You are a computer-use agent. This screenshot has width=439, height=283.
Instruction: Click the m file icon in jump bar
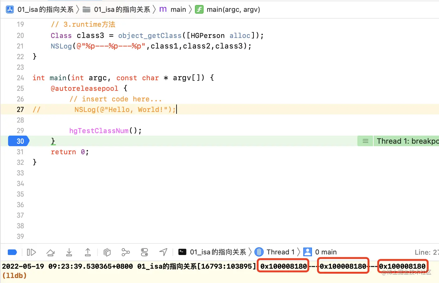coord(163,9)
